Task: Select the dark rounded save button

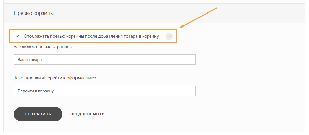Action: 38,114
